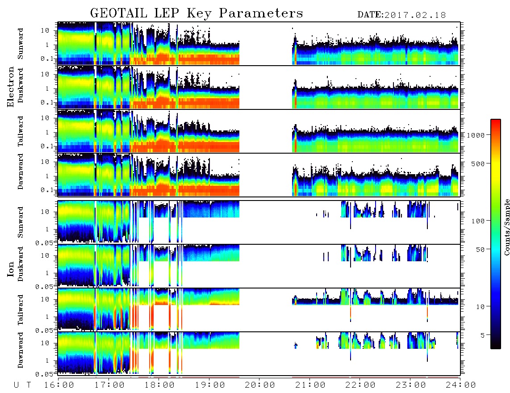Click the '0.1' tick of Electron Sunward panel
Screen dimensions: 510x393
coord(47,59)
